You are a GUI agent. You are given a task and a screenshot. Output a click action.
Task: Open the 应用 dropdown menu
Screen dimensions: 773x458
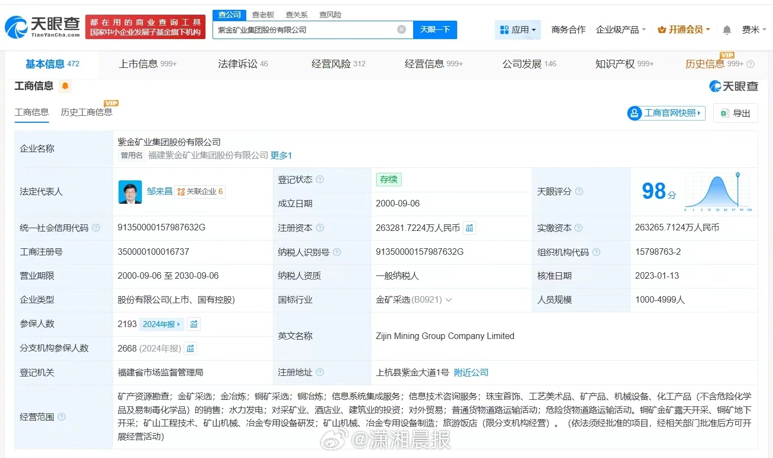[x=518, y=29]
